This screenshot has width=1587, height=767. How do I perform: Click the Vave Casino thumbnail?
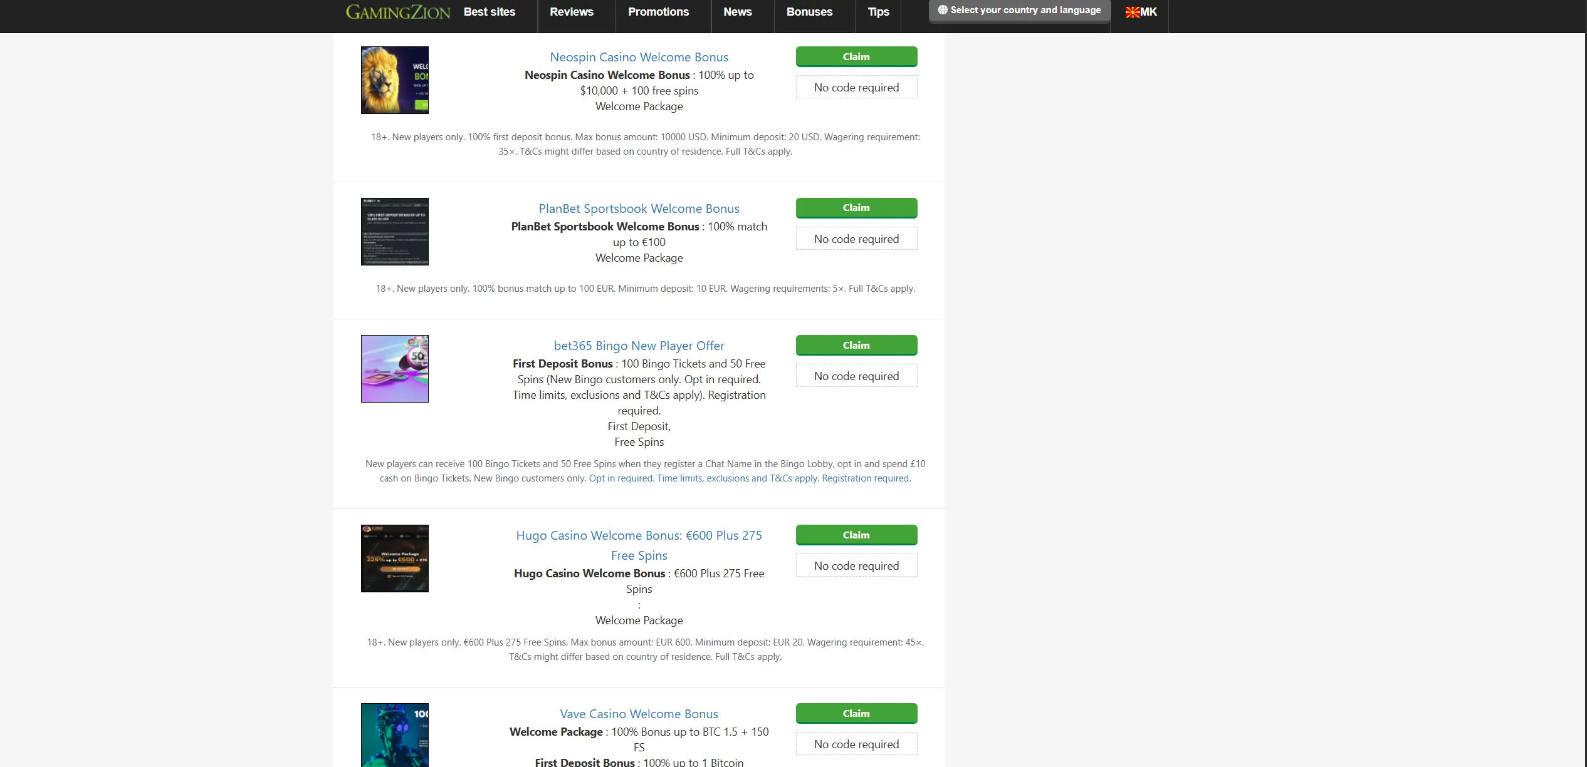tap(395, 735)
